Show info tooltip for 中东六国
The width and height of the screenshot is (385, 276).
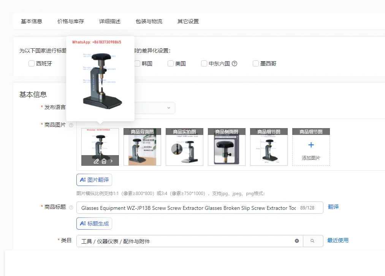[x=234, y=63]
